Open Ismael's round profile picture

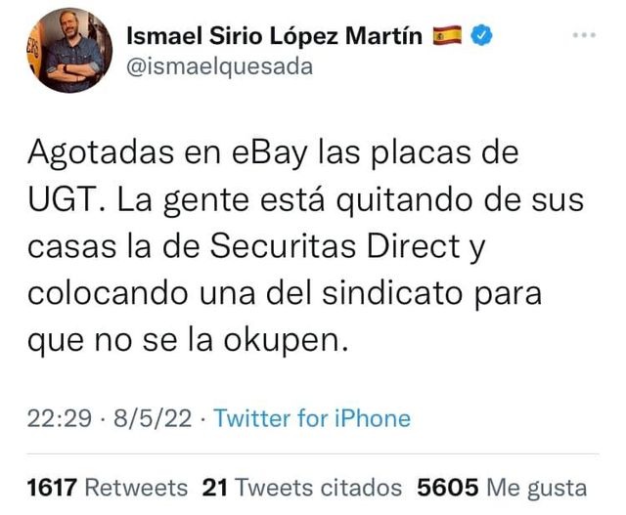[69, 51]
